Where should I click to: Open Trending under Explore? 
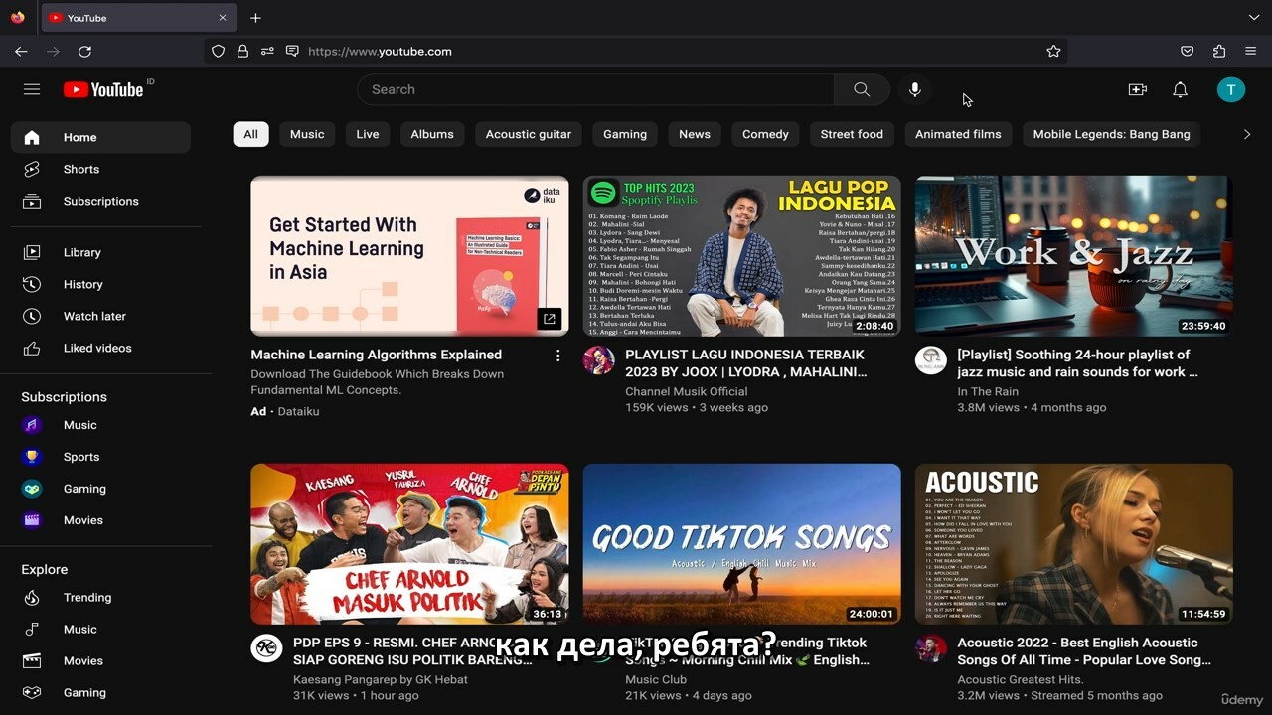pyautogui.click(x=100, y=597)
